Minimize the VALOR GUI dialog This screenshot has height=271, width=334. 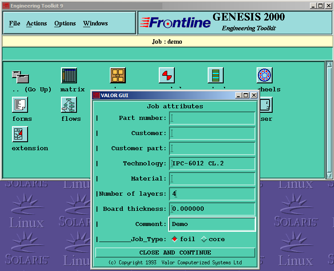pos(238,95)
